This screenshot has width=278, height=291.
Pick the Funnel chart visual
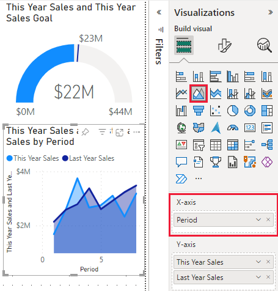(x=199, y=111)
